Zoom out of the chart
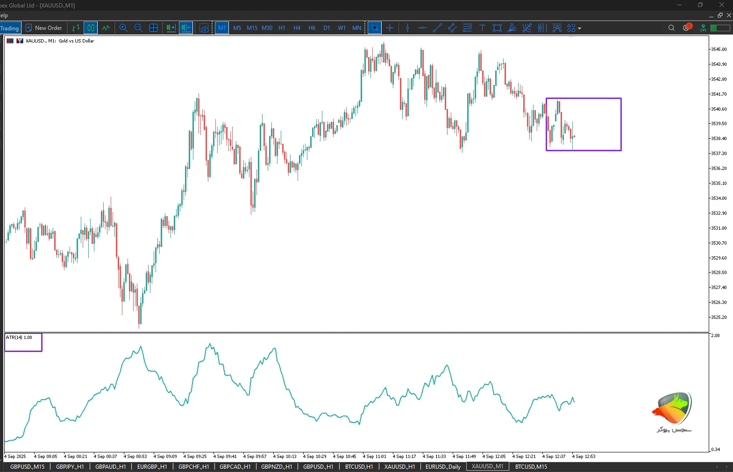 click(138, 28)
